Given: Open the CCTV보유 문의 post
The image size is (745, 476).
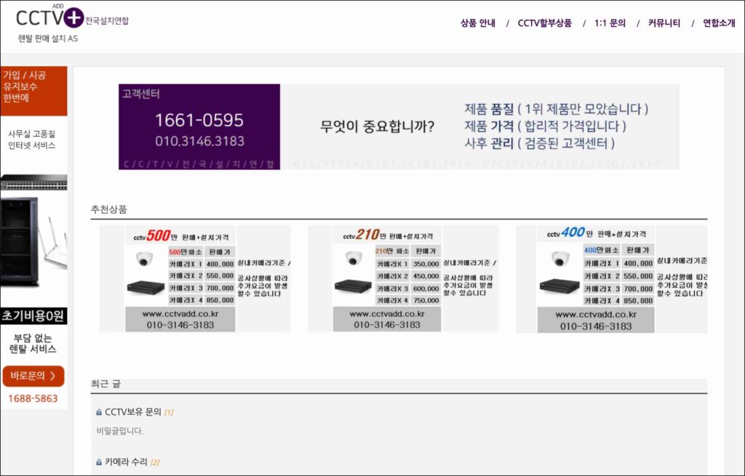Looking at the screenshot, I should (132, 412).
